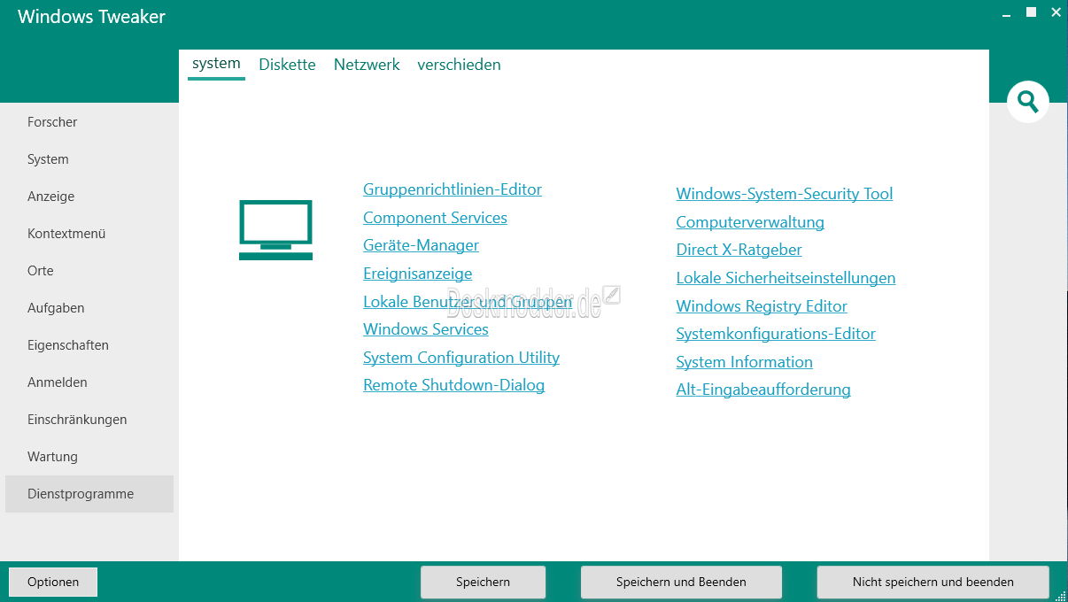Launch the Windows-System-Security Tool link
The height and width of the screenshot is (602, 1068).
tap(785, 194)
